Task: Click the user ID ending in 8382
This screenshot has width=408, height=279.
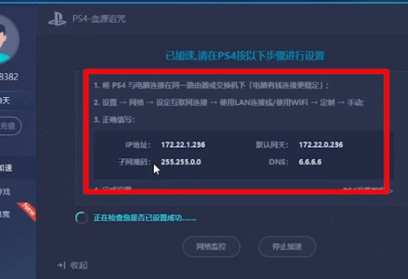Action: point(9,77)
